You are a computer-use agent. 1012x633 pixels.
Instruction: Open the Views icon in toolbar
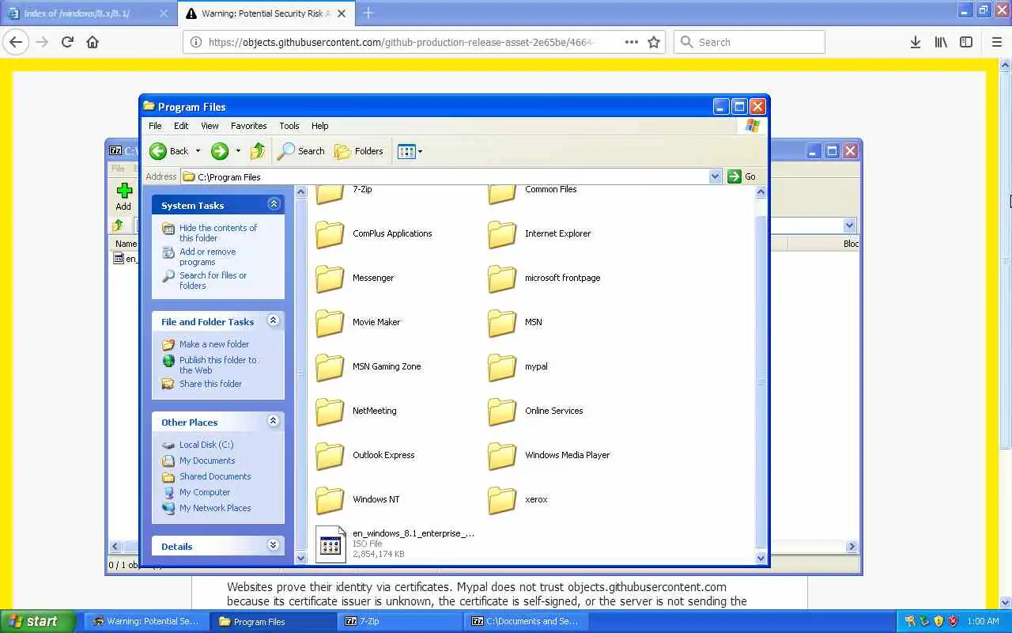coord(406,151)
